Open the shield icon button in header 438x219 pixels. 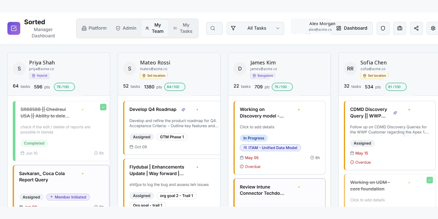click(x=383, y=28)
